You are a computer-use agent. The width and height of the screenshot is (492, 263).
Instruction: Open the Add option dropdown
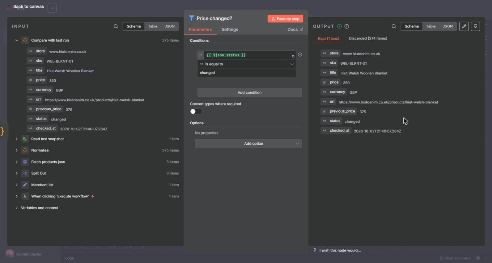click(248, 144)
